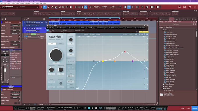Go to next soothe2 preset arrow
Screen dimensions: 198x111
pyautogui.click(x=79, y=34)
